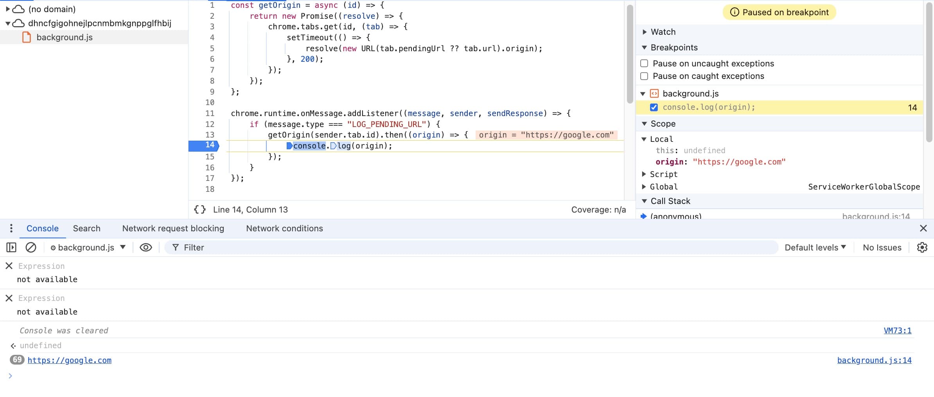Expand the Watch section
The height and width of the screenshot is (397, 934).
(645, 32)
